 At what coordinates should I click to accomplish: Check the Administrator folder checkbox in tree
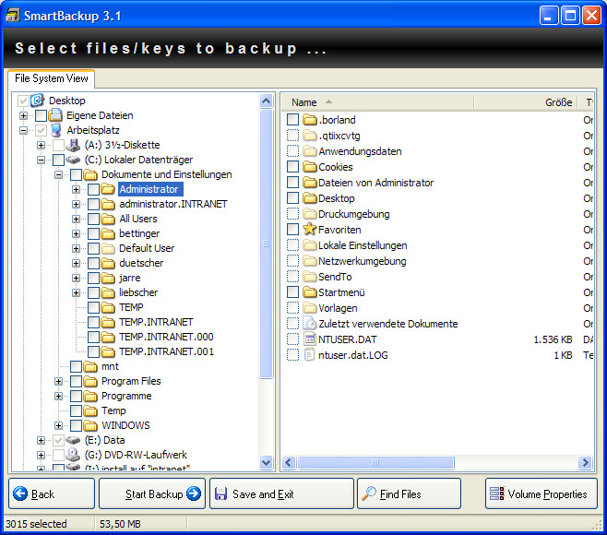93,189
